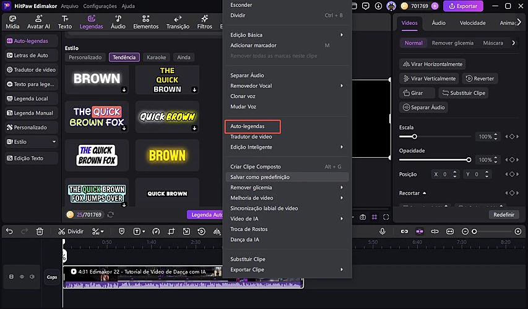Toggle track visibility eye icon
The width and height of the screenshot is (528, 309).
[x=22, y=277]
